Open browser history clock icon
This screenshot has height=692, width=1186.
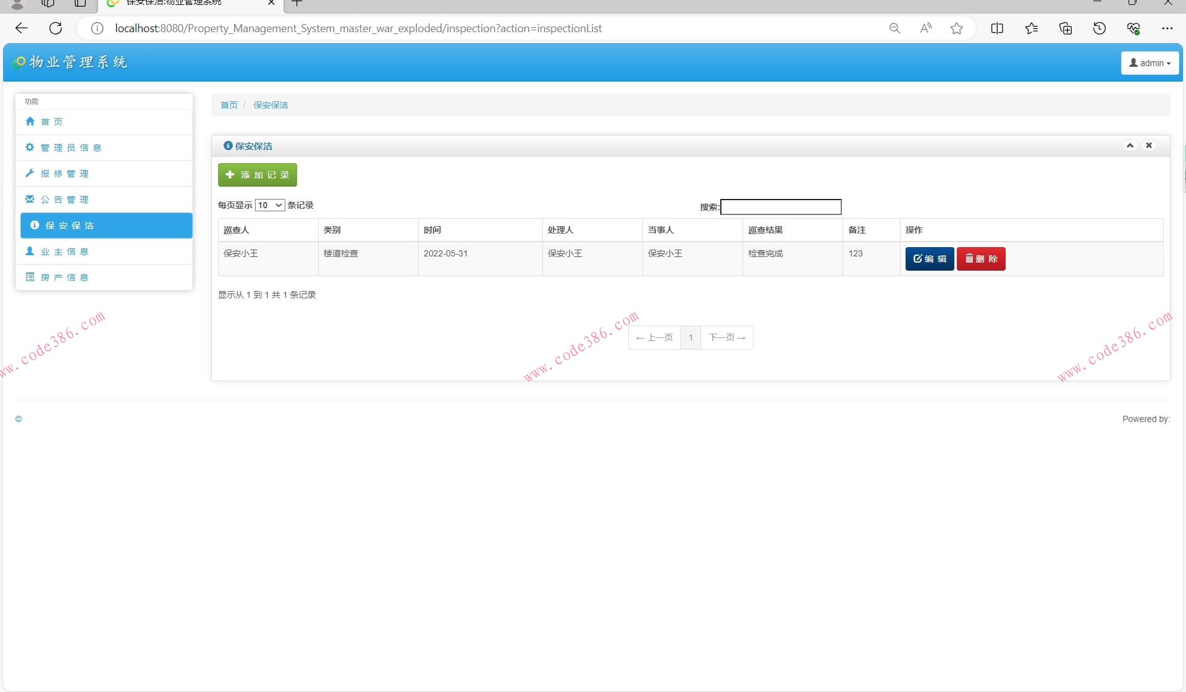(1099, 28)
